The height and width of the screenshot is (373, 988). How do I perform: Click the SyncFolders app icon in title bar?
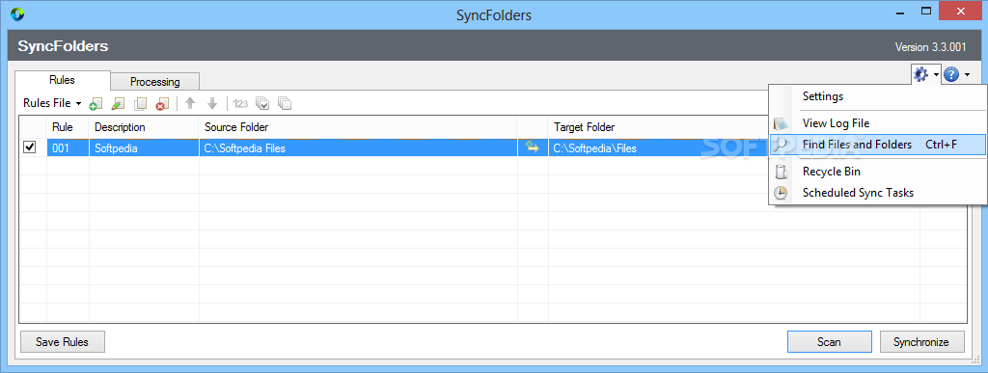17,13
